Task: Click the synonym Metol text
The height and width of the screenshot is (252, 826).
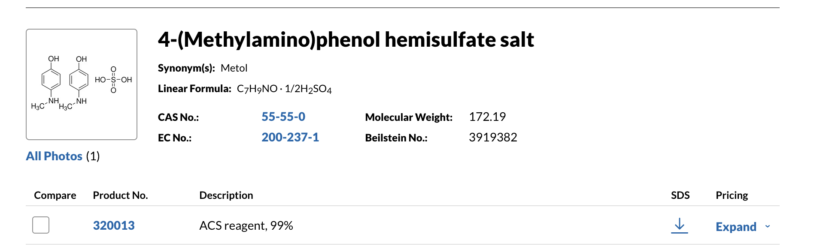Action: point(234,68)
